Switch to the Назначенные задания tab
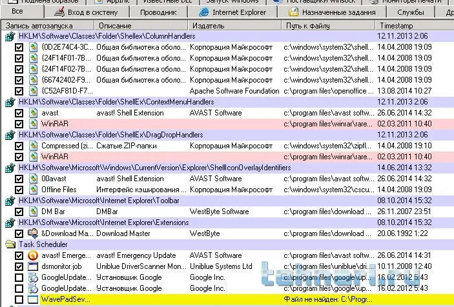The image size is (454, 307). 332,12
